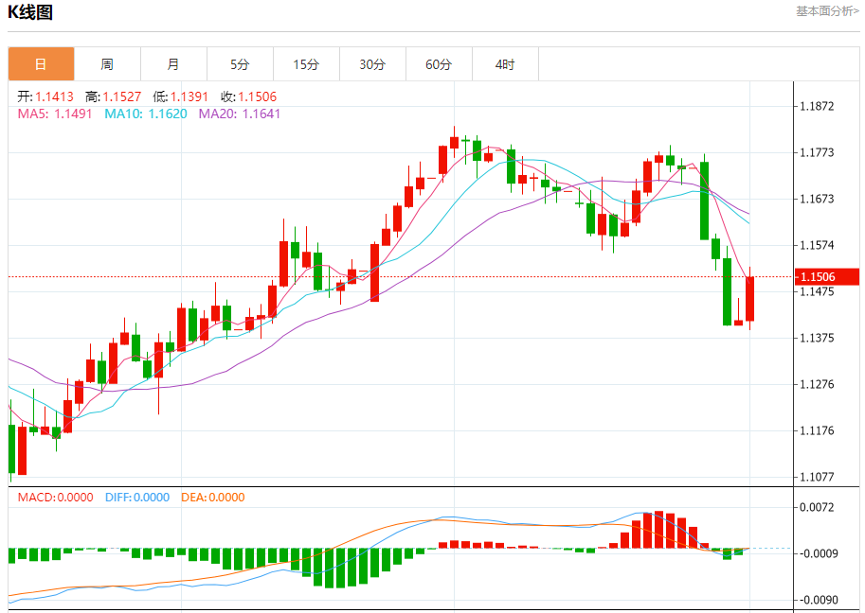Click the 1.1375 price axis label
The width and height of the screenshot is (865, 613).
(817, 338)
